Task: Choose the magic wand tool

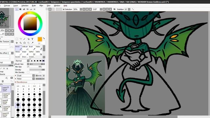Action: (25, 39)
